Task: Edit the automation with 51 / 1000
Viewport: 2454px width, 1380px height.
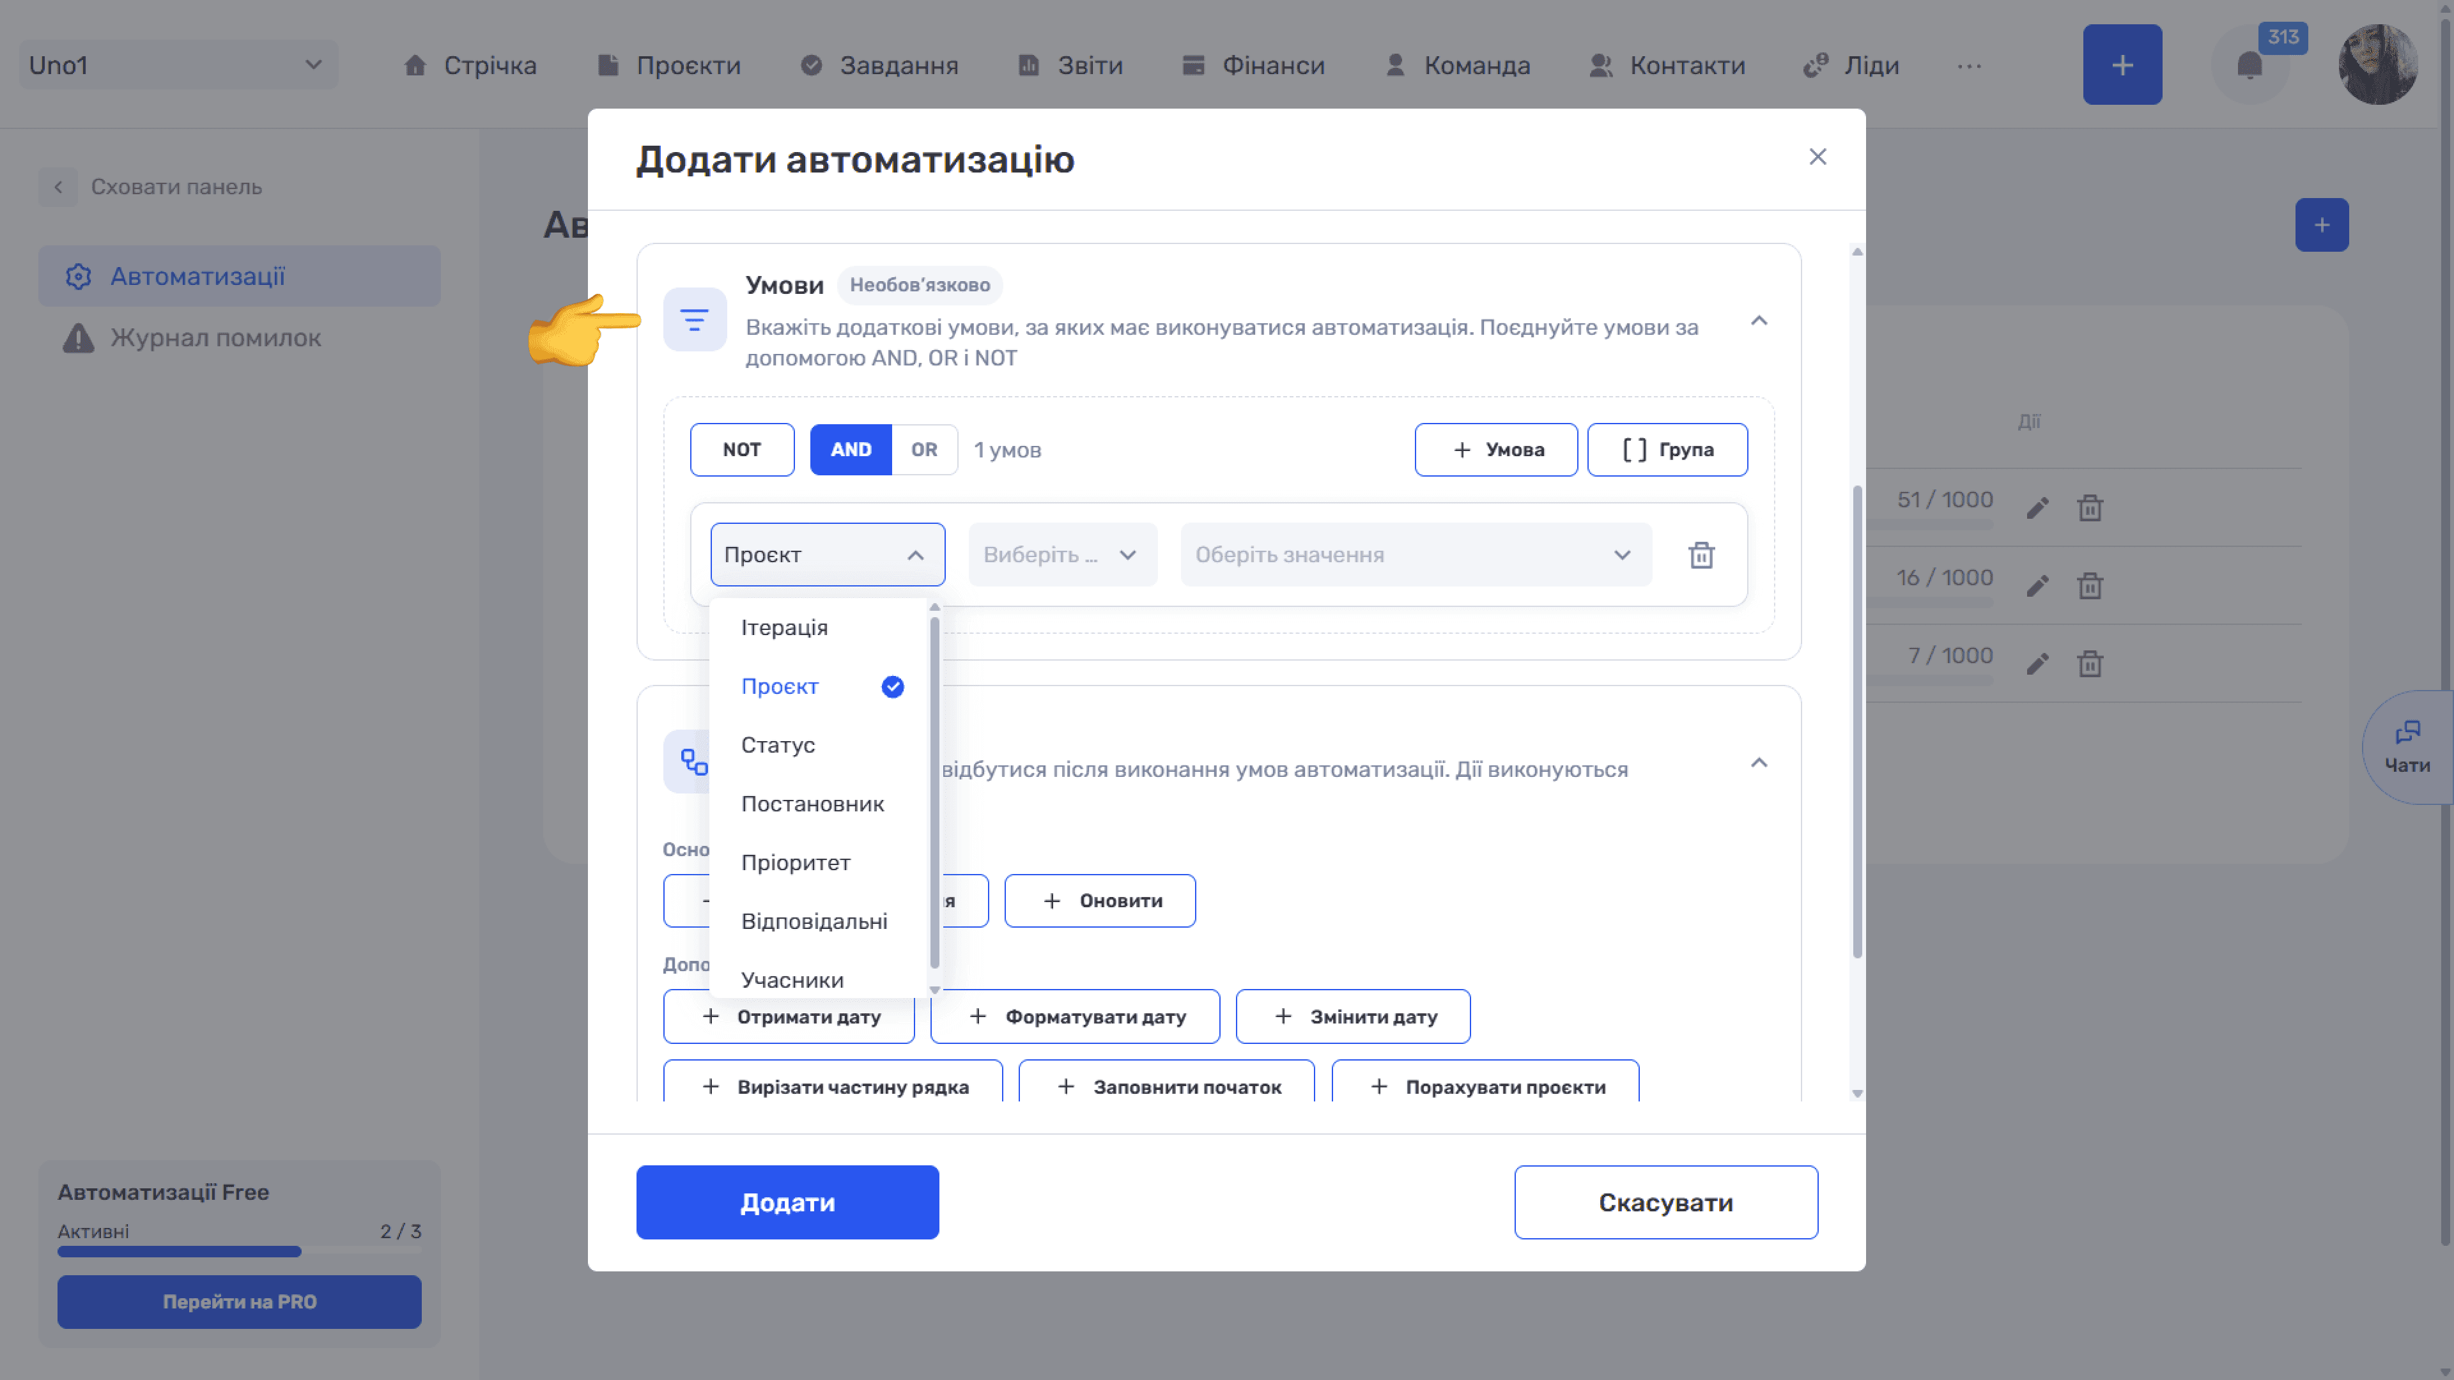Action: coord(2037,508)
